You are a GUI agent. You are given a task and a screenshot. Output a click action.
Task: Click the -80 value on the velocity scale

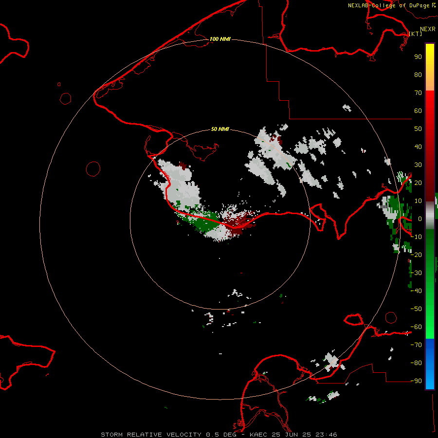click(416, 363)
